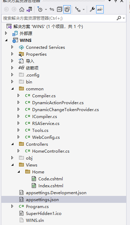
Task: Toggle the preview selected items button
Action: (100, 9)
